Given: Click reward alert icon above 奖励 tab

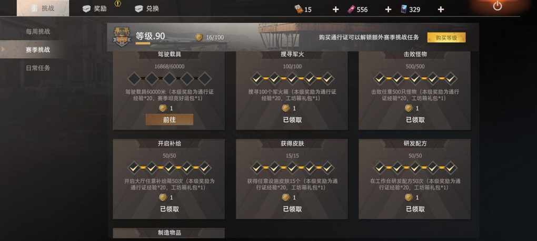Looking at the screenshot, I should 117,4.
